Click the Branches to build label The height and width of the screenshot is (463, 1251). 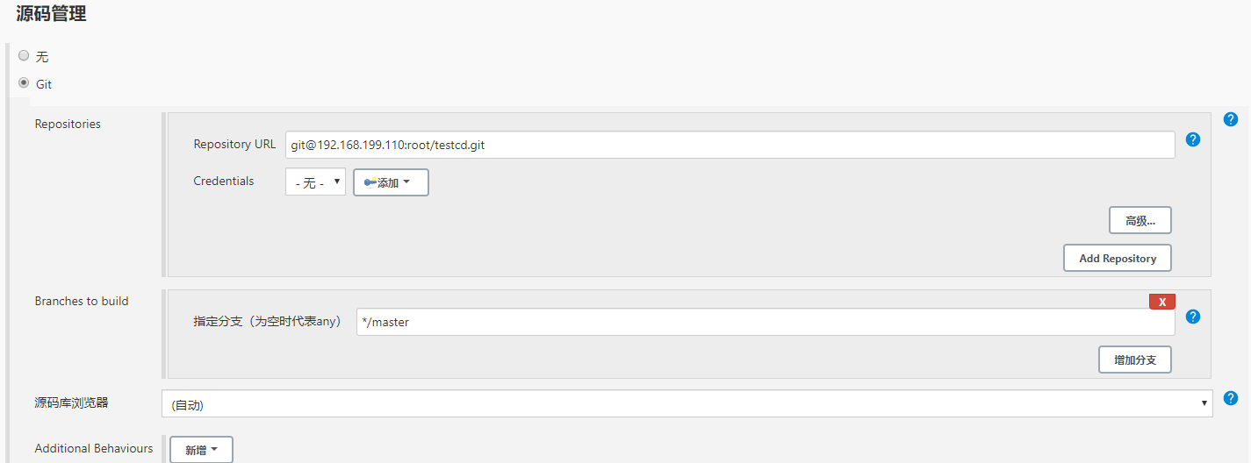pyautogui.click(x=82, y=301)
